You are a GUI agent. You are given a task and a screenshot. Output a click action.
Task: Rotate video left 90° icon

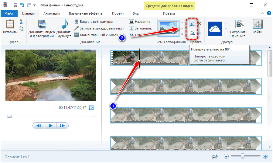(x=192, y=24)
